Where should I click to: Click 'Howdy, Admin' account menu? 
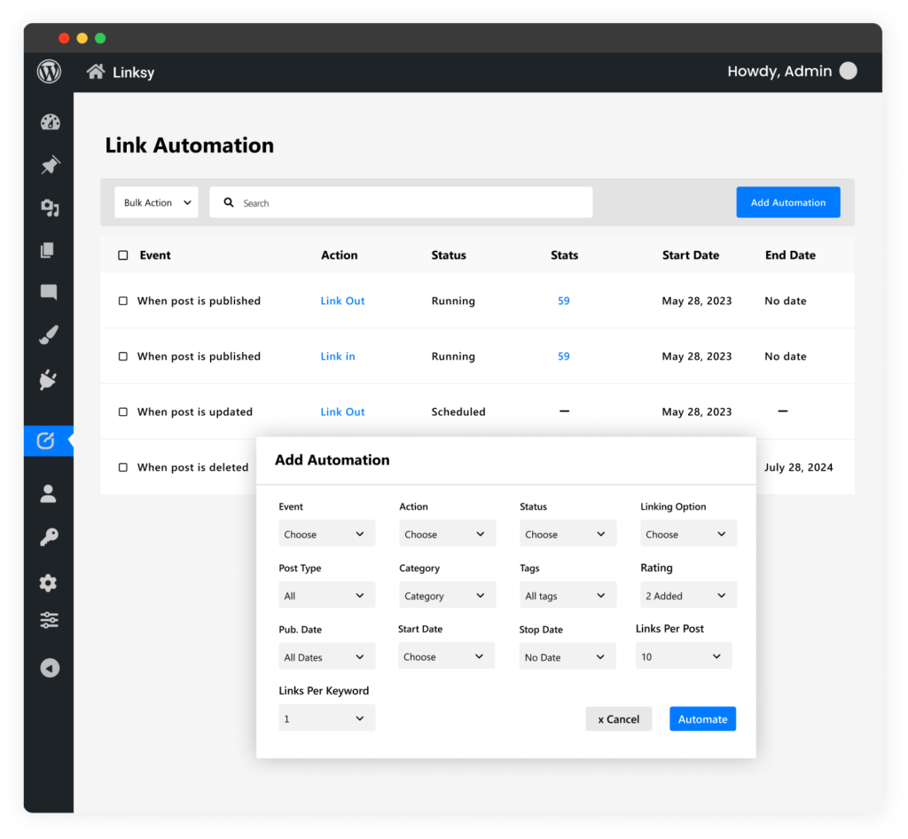point(779,71)
